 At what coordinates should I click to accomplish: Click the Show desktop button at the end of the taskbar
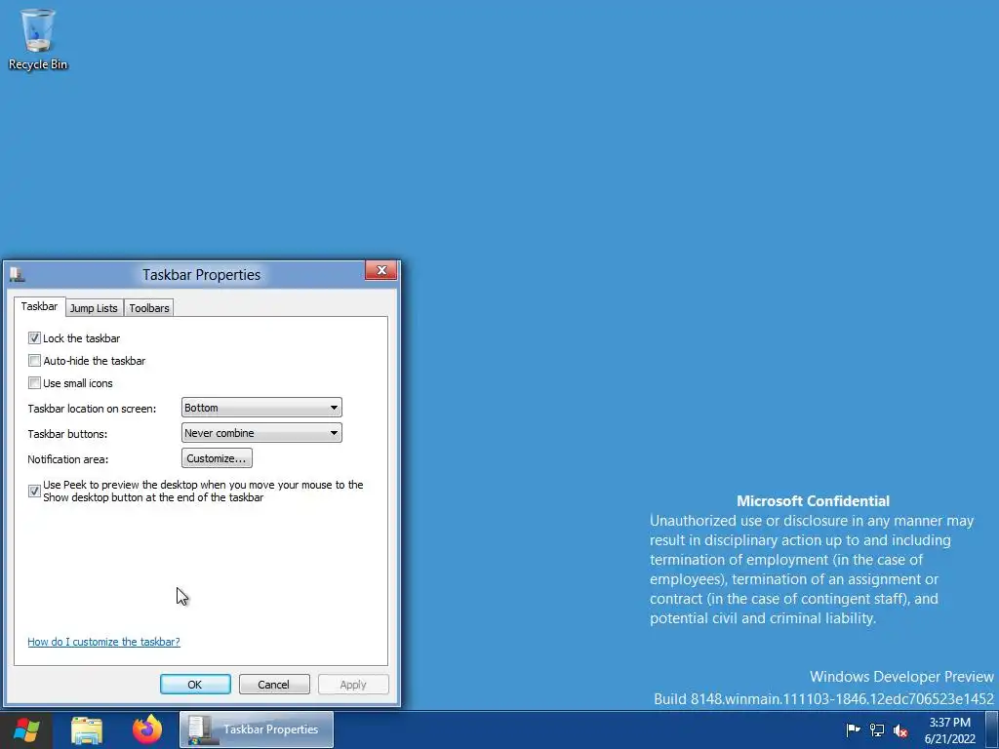[992, 729]
